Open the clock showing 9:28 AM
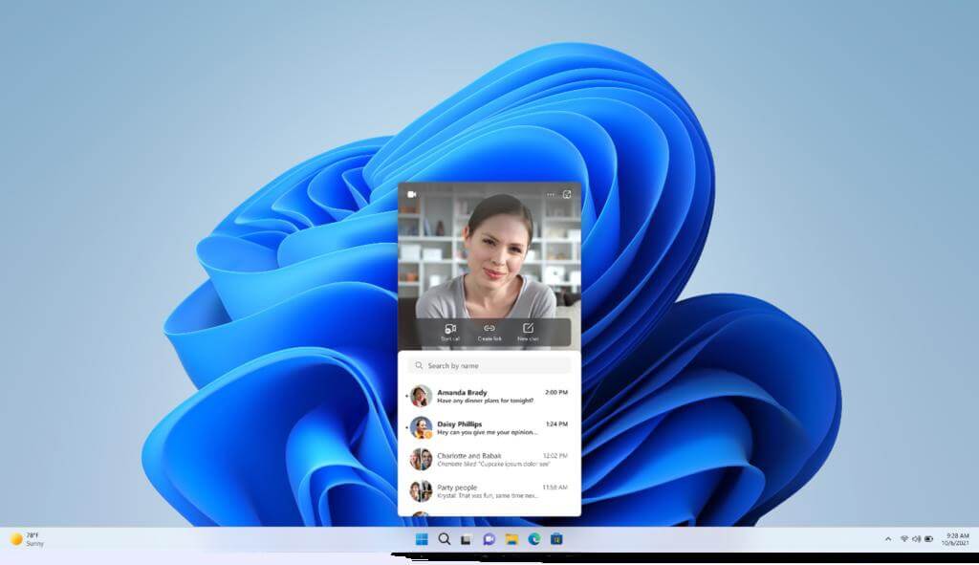This screenshot has height=565, width=979. [955, 539]
